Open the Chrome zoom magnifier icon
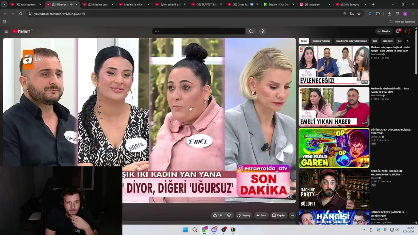 pos(345,14)
